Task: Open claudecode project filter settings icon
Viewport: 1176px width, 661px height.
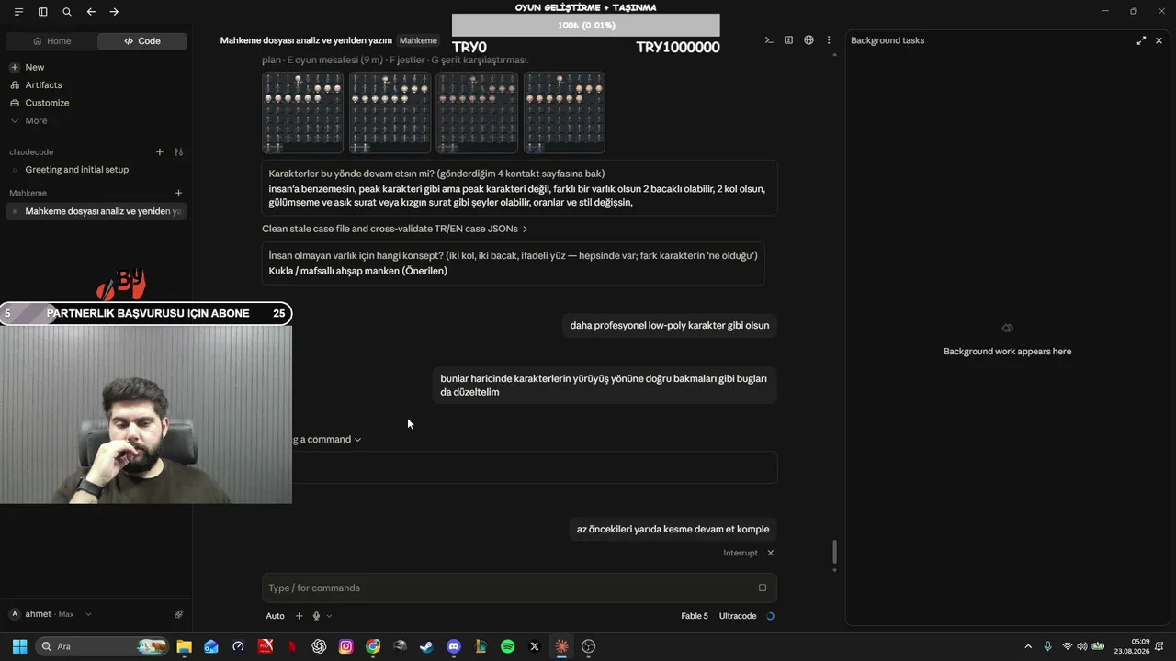Action: [x=178, y=152]
